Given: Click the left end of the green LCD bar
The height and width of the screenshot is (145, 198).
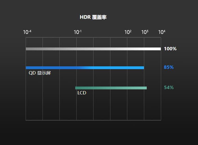Looking at the screenshot, I should pyautogui.click(x=76, y=88).
